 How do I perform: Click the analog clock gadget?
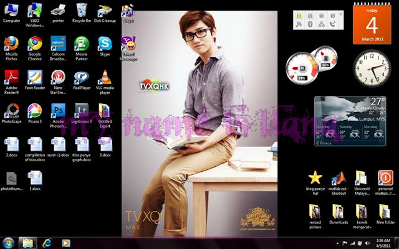click(x=372, y=68)
